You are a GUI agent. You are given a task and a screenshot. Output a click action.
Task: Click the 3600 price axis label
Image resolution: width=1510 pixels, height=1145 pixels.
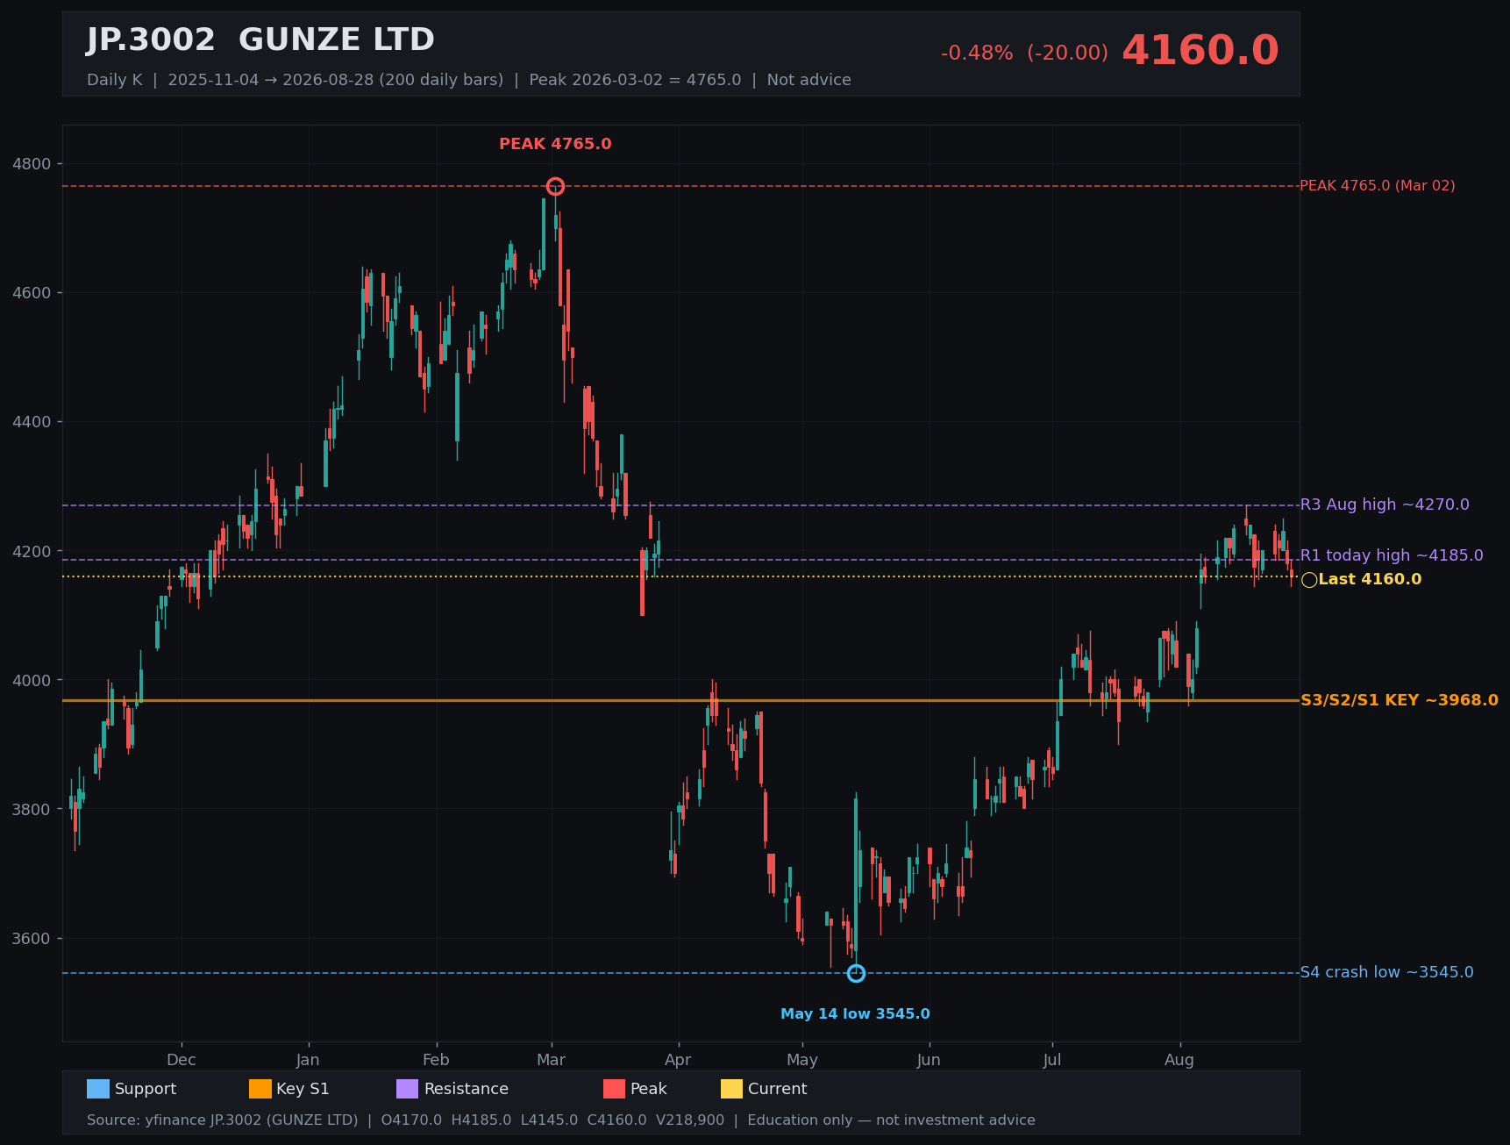(32, 939)
